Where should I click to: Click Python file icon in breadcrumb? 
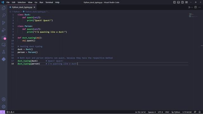pos(24,12)
